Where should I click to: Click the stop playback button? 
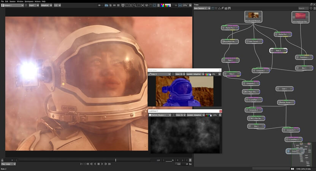98,164
